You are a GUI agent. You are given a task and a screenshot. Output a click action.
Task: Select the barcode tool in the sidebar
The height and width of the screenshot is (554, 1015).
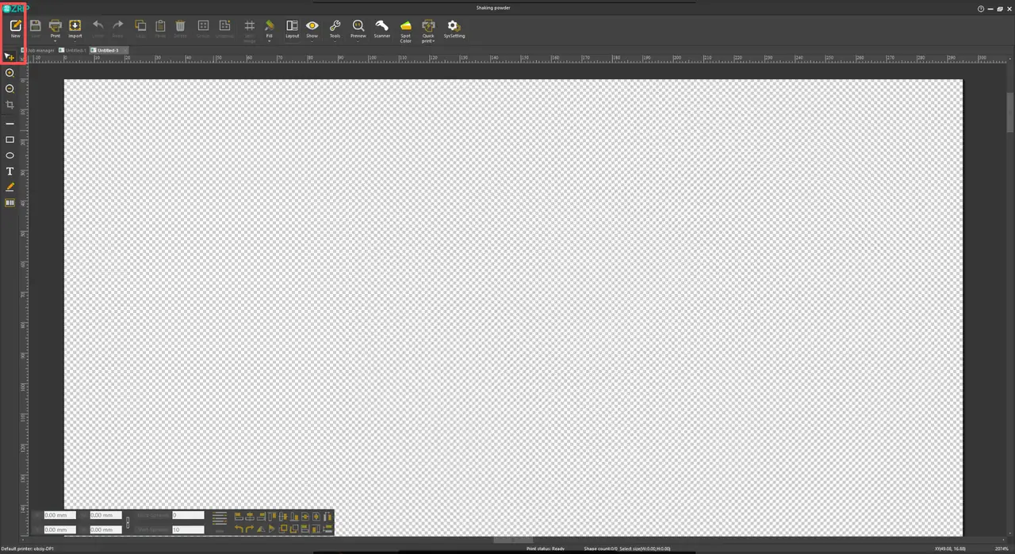click(x=10, y=203)
